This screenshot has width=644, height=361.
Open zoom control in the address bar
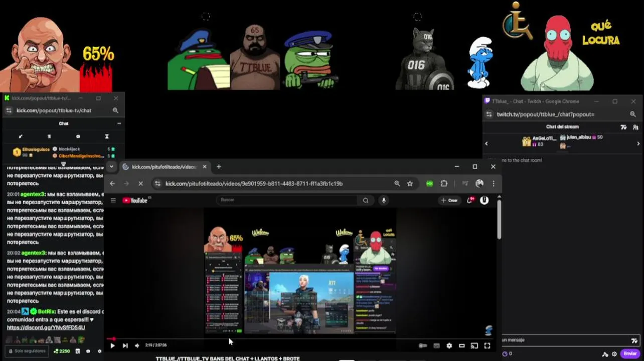[x=397, y=184]
